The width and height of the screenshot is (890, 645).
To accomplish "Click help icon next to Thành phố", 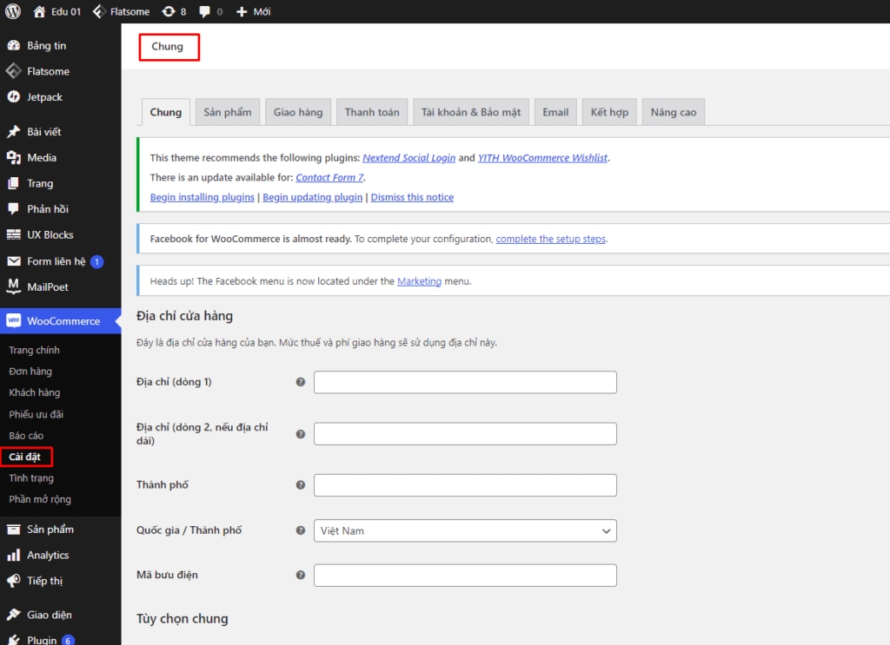I will click(301, 485).
